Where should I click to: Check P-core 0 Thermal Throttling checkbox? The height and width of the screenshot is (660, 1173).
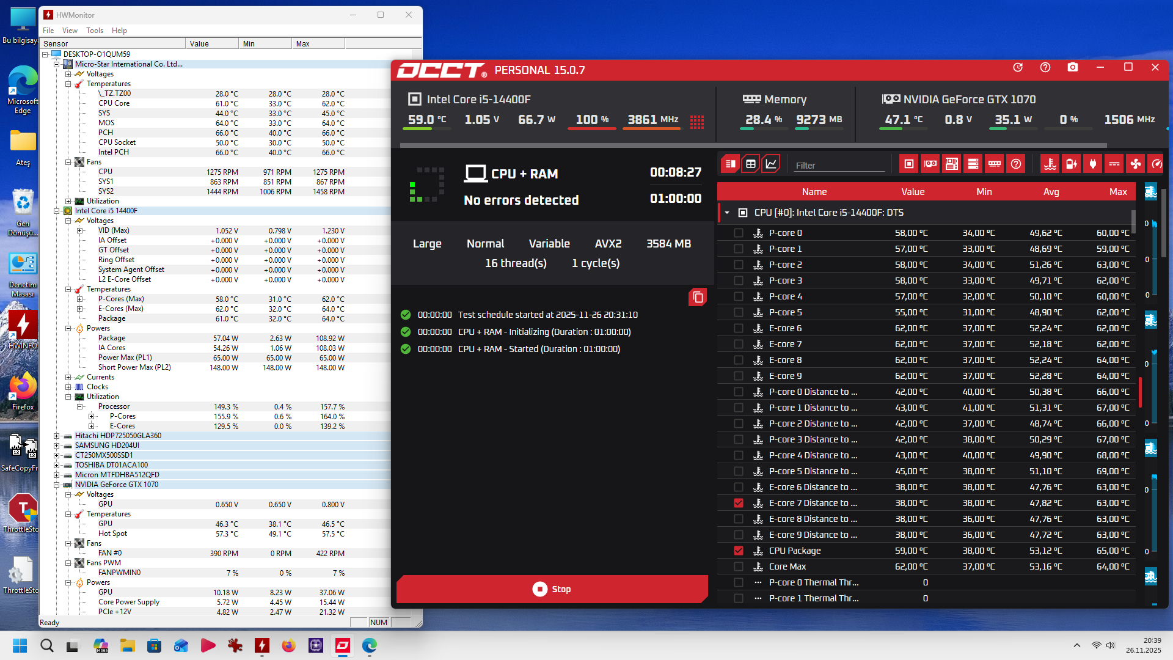(739, 582)
